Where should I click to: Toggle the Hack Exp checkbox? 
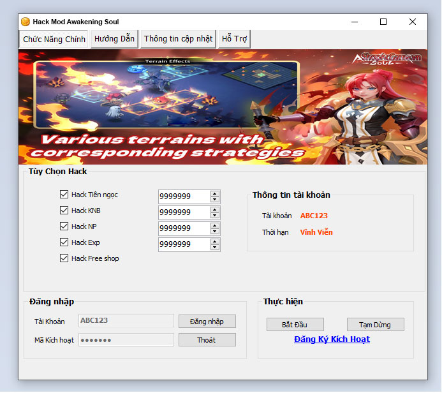(64, 242)
